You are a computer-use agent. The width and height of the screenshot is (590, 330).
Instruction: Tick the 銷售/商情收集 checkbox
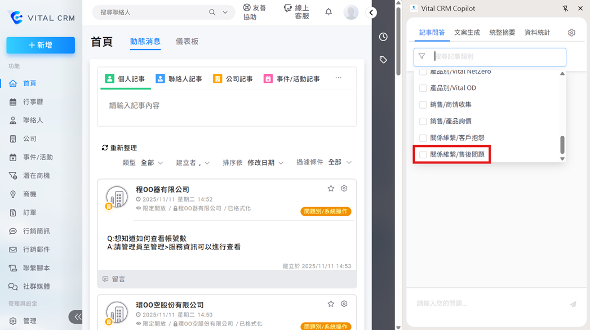pos(423,105)
